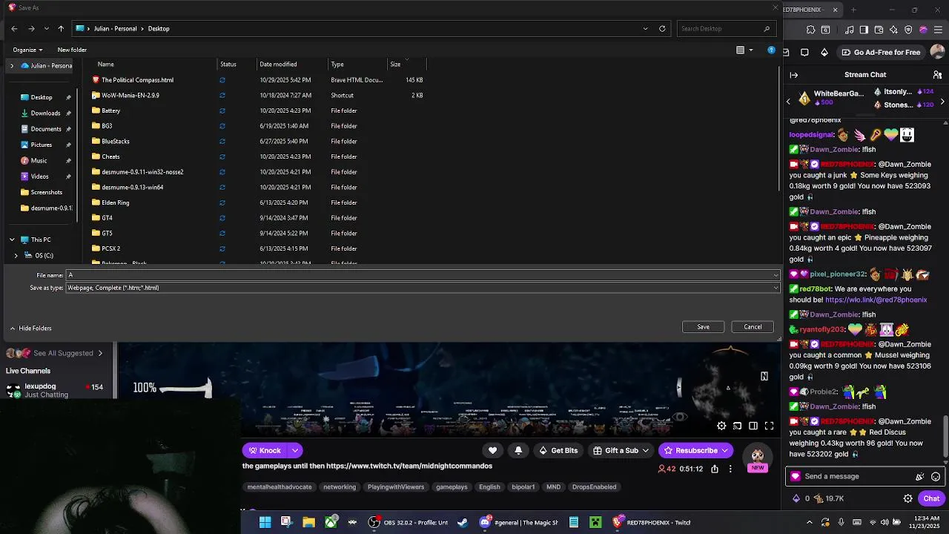Expand OS (C:) drive node
The image size is (949, 534).
click(16, 255)
